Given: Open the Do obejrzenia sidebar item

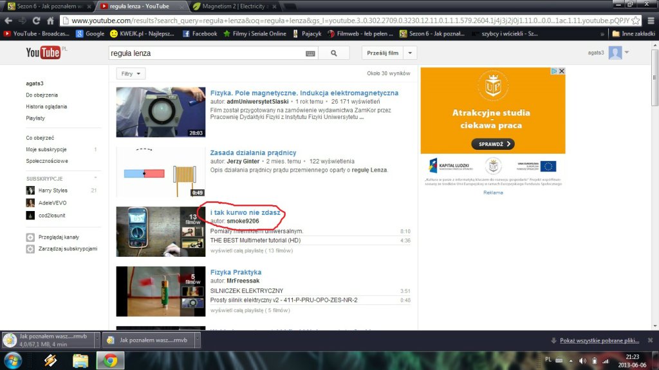Looking at the screenshot, I should (x=42, y=95).
